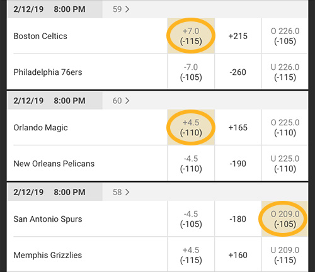Choose Under 226.0 for 76ers game
Viewport: 315px width, 272px height.
(285, 72)
